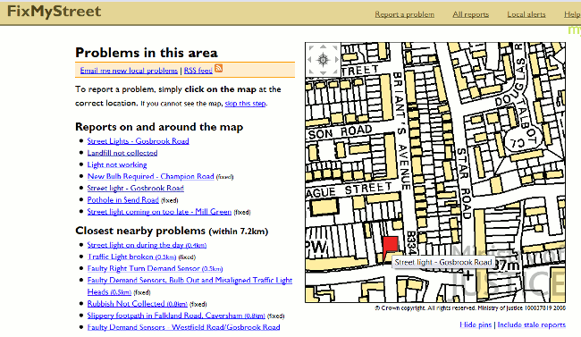Open Street light coming on too late report

point(159,212)
